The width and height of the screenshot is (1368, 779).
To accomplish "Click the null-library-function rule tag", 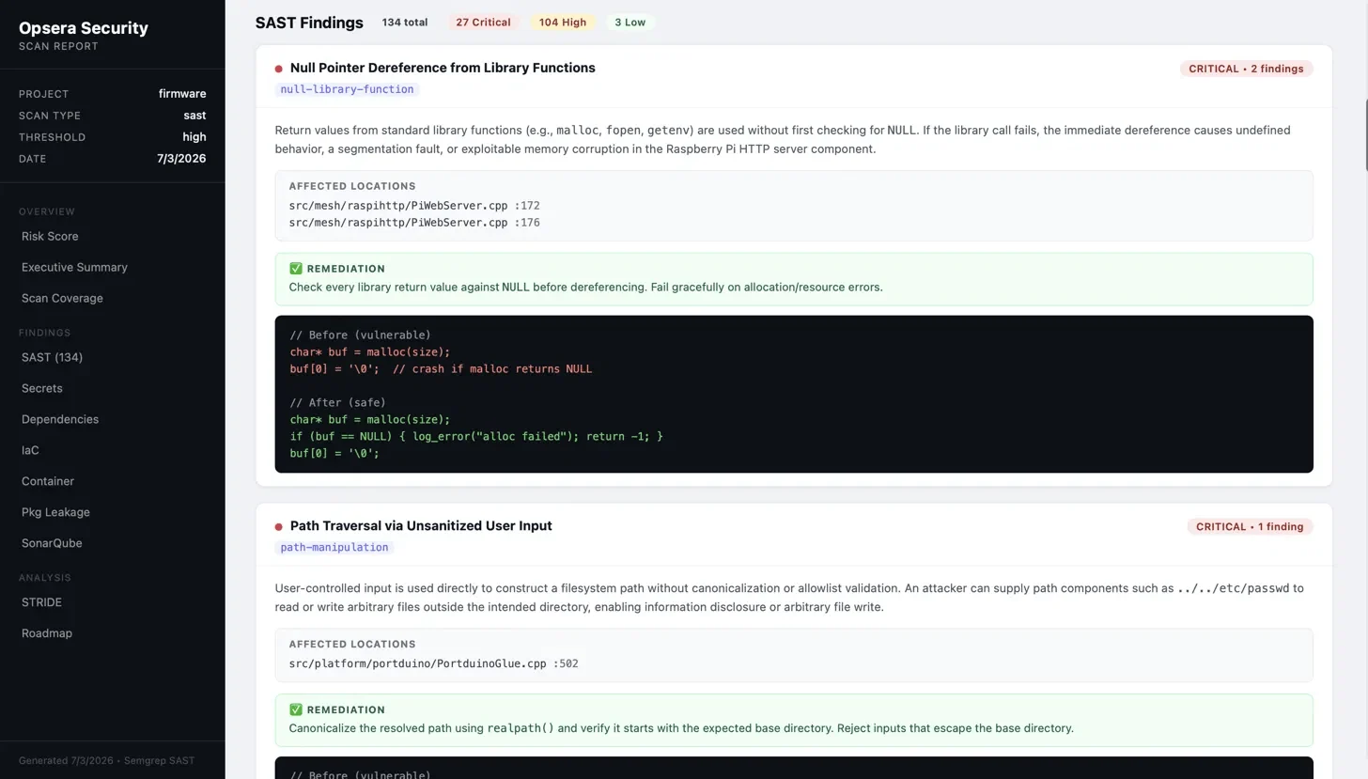I will tap(347, 89).
